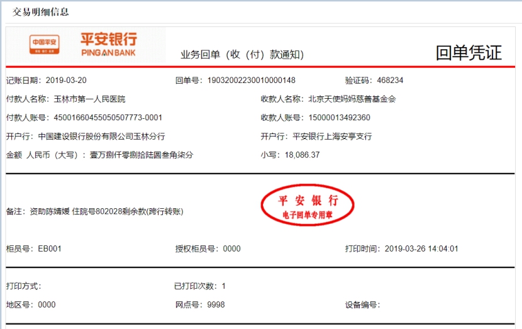Select the remark 资助陈婧媛 住院号802028剩余款
522x329 pixels.
(88, 211)
